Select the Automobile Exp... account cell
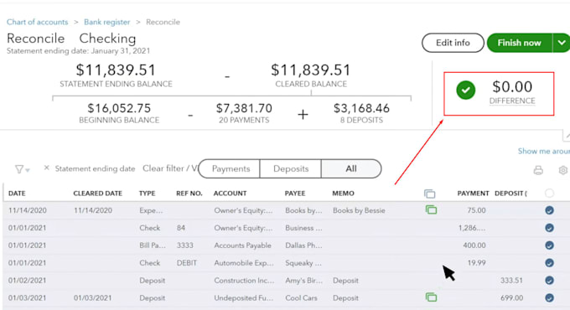This screenshot has height=310, width=570. pos(244,263)
